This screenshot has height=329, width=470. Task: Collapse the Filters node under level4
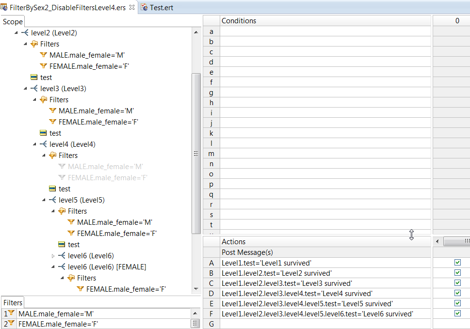(44, 156)
